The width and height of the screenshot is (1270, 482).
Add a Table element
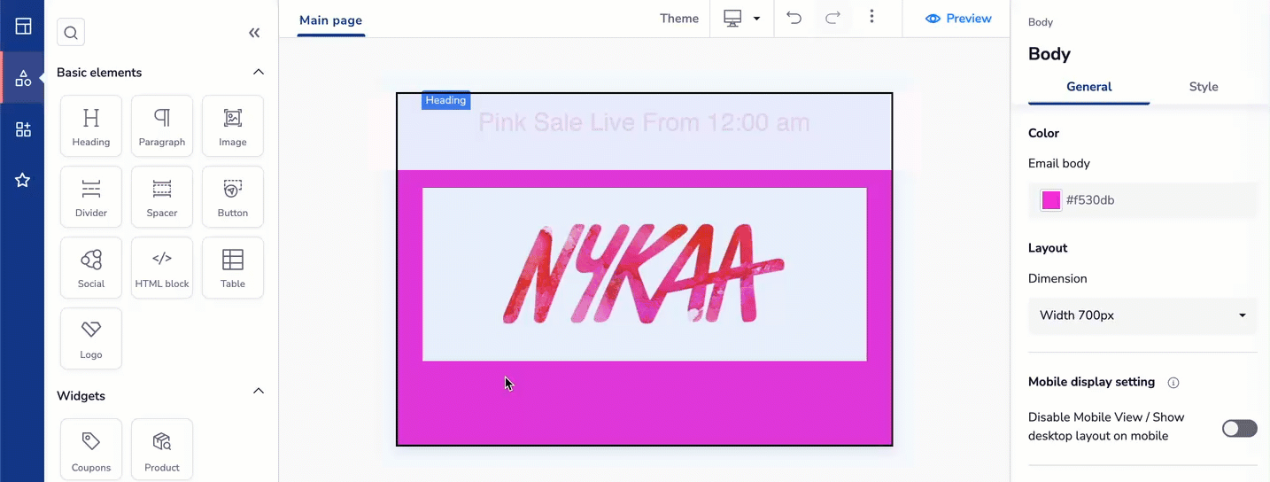click(233, 268)
